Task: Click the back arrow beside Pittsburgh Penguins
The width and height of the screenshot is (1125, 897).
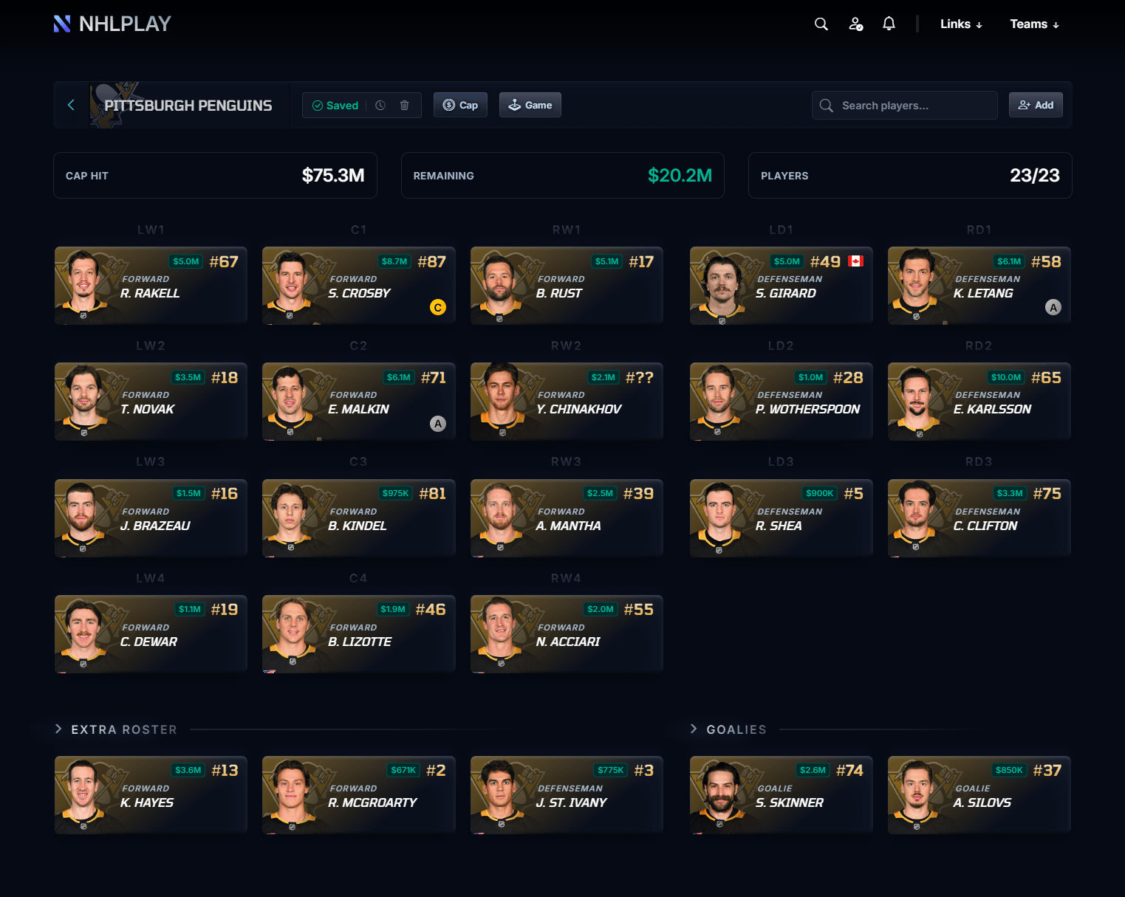Action: (71, 106)
